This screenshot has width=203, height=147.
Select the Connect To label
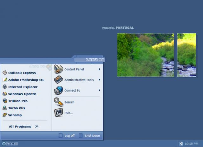click(x=72, y=91)
